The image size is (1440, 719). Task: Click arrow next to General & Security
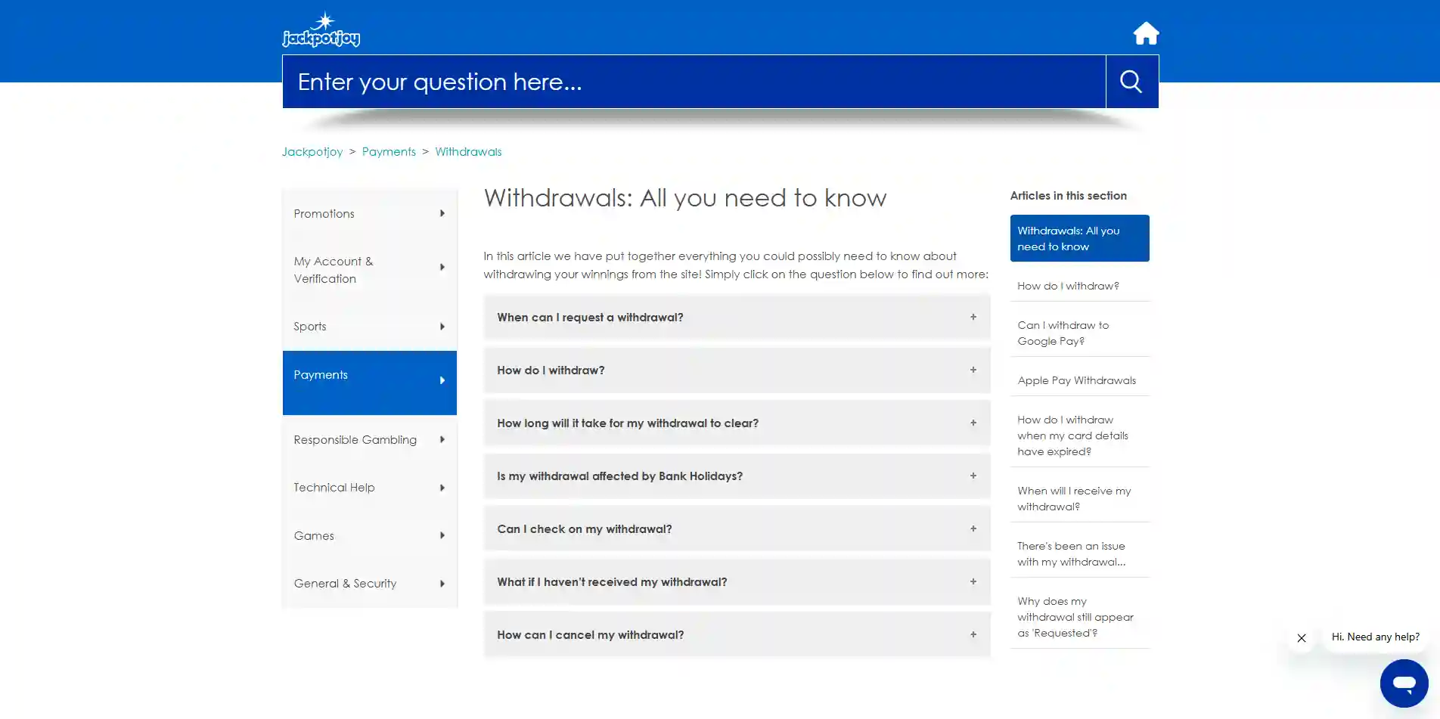[x=442, y=584]
